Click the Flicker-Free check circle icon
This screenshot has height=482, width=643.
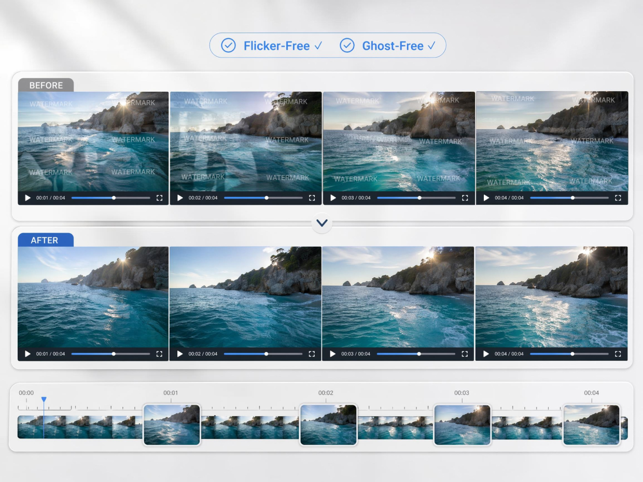point(228,46)
